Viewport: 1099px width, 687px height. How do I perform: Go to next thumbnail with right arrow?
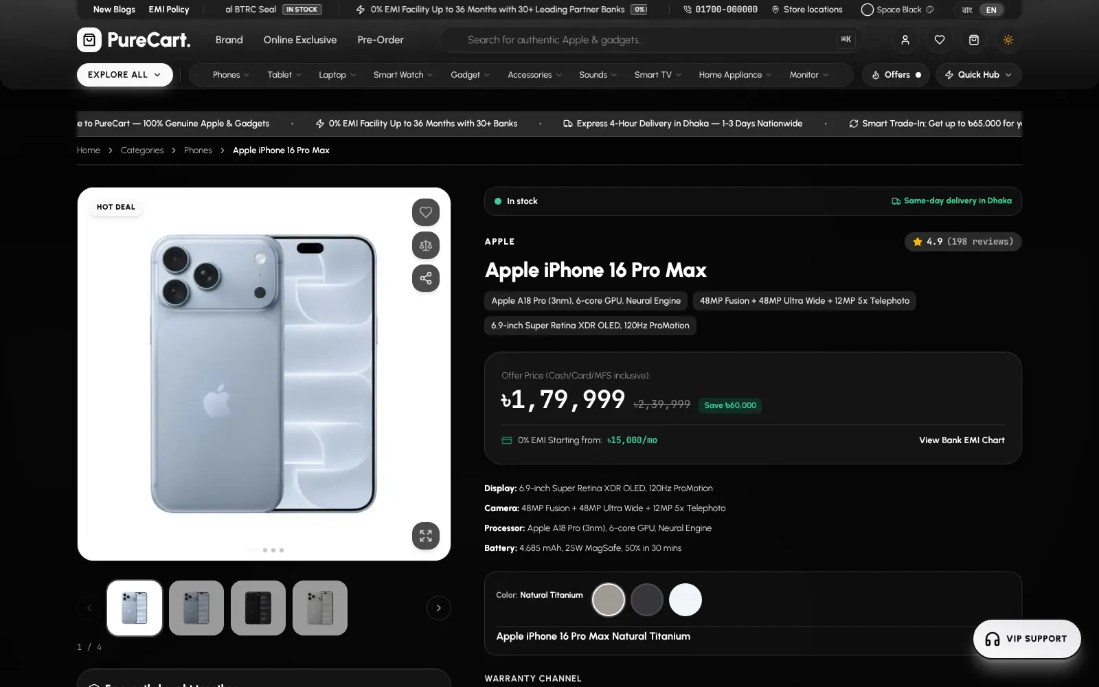pos(439,608)
